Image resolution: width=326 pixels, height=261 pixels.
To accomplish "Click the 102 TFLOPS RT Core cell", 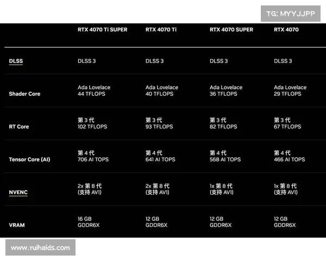I will (91, 127).
